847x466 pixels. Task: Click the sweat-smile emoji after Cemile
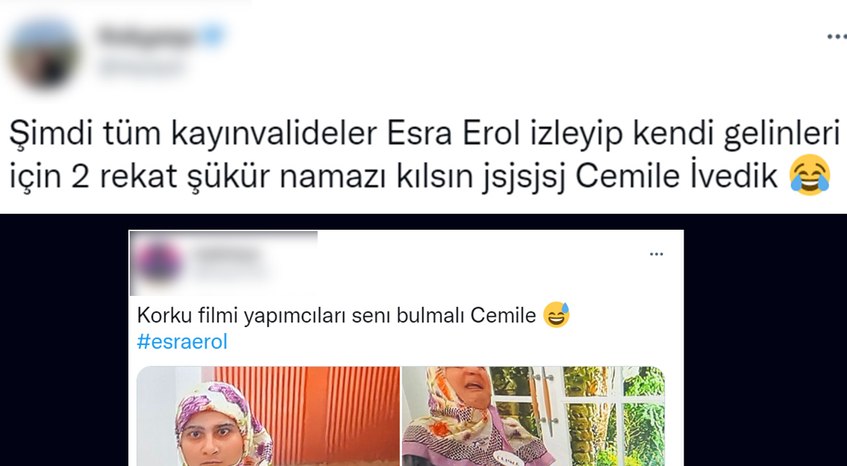pyautogui.click(x=556, y=315)
